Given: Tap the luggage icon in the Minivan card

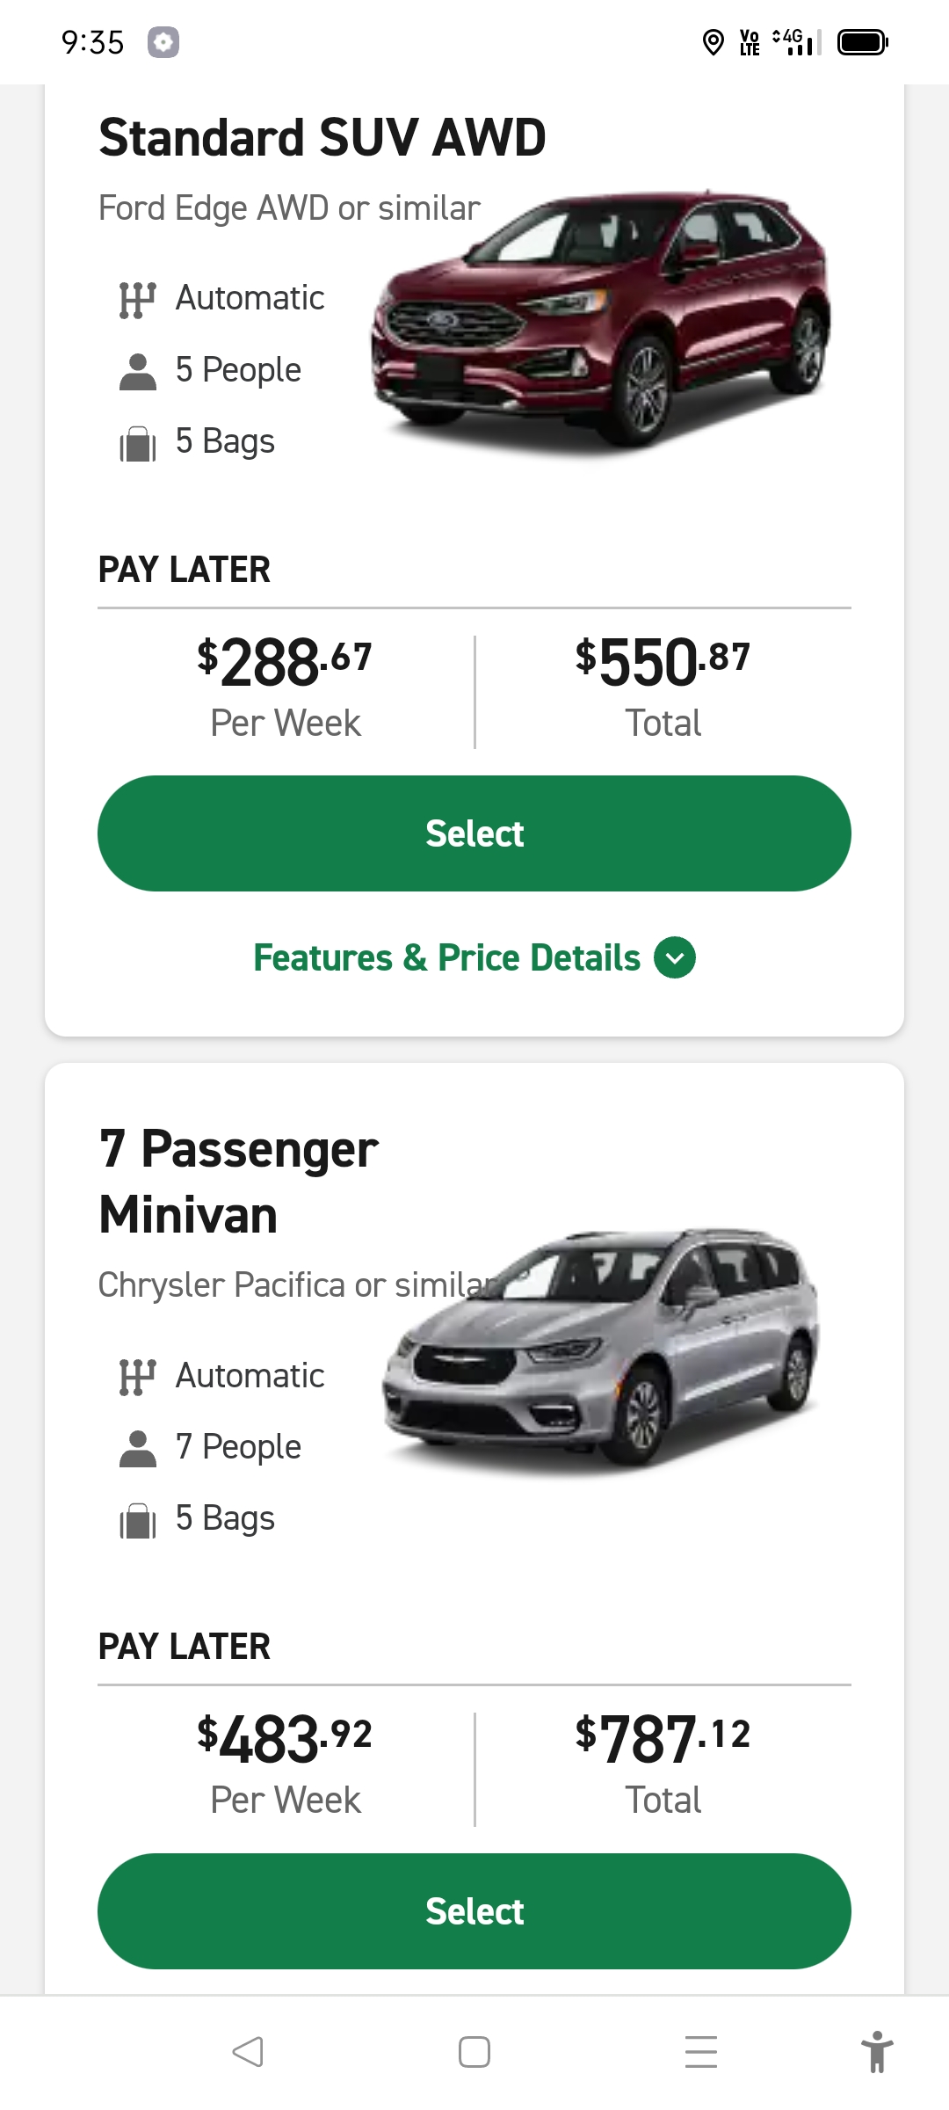Looking at the screenshot, I should [x=137, y=1520].
